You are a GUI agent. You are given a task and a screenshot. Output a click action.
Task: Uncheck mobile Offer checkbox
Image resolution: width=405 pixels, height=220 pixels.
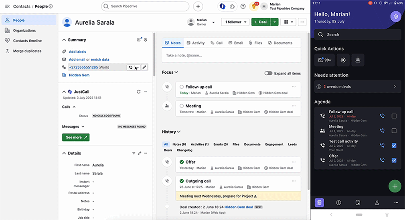(394, 160)
